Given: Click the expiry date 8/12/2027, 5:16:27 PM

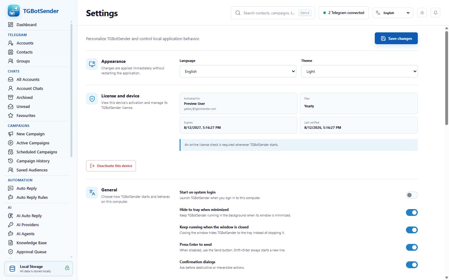Looking at the screenshot, I should click(x=202, y=128).
